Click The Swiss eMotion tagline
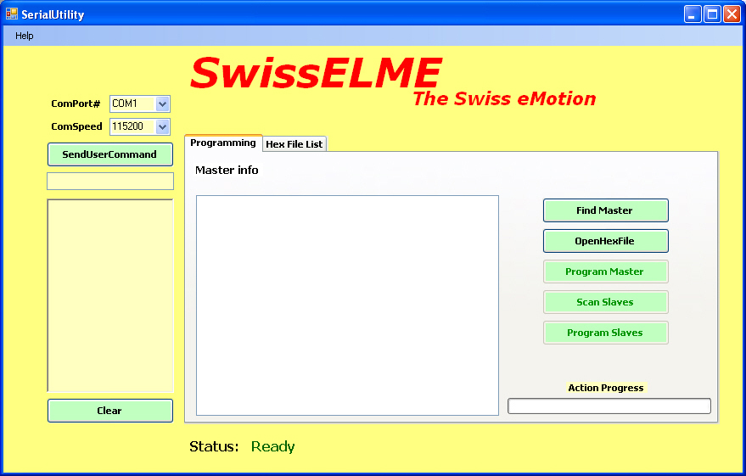Screen dimensions: 746x476 pos(504,99)
